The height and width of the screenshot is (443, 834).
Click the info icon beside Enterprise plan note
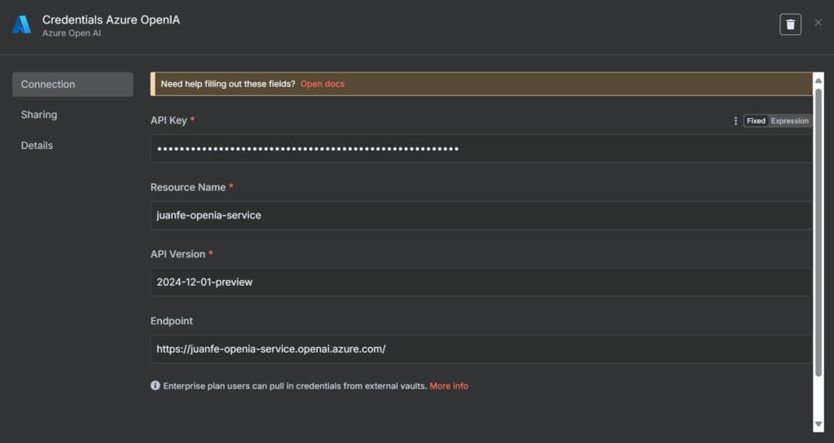point(155,386)
